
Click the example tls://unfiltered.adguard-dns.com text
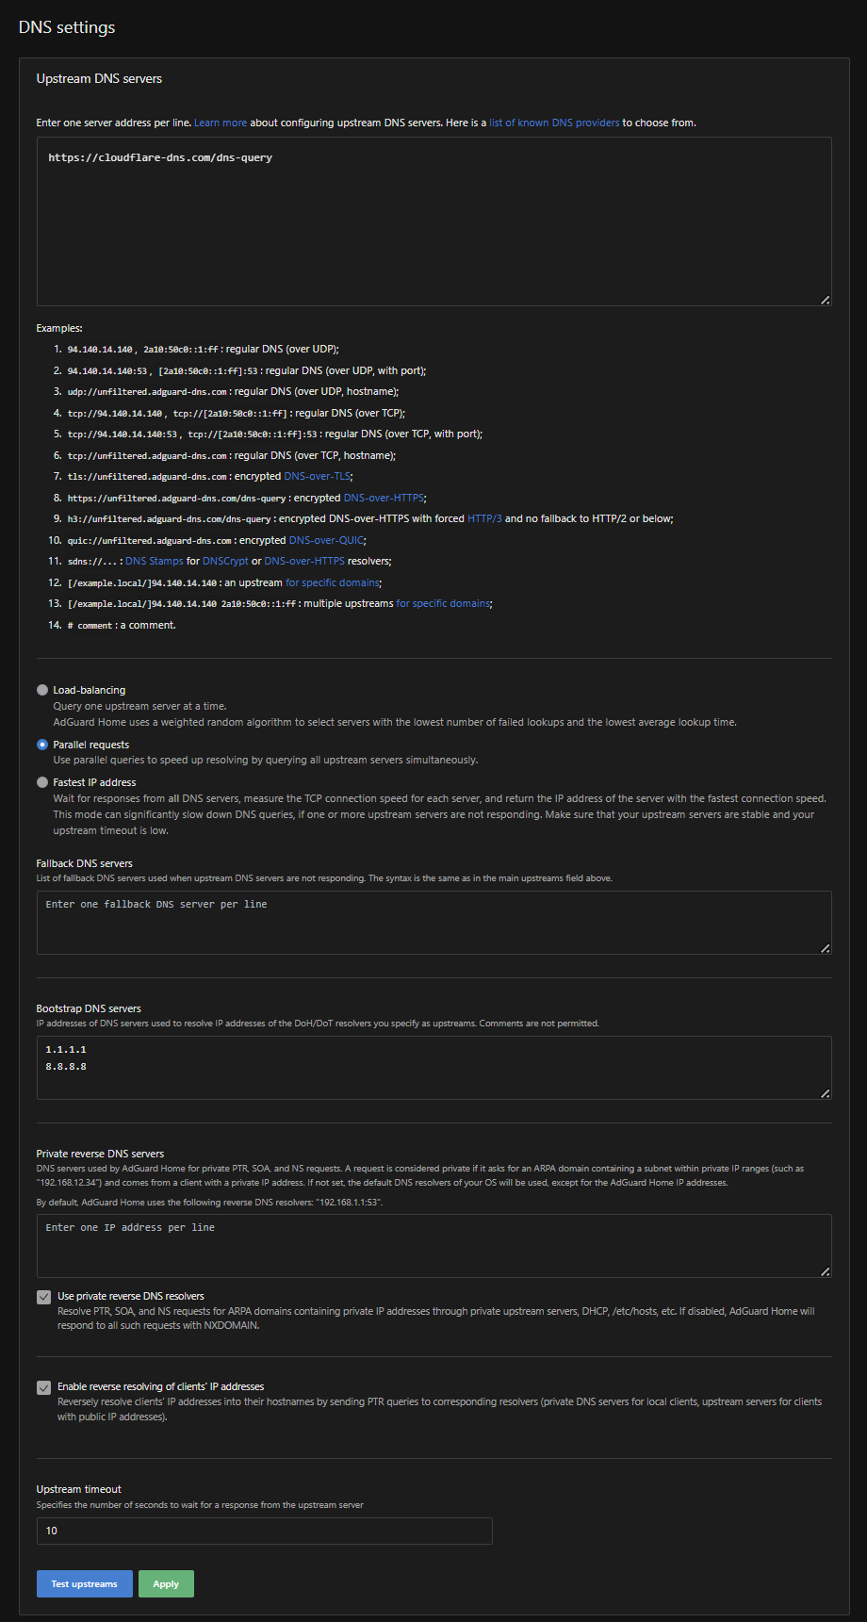point(147,477)
